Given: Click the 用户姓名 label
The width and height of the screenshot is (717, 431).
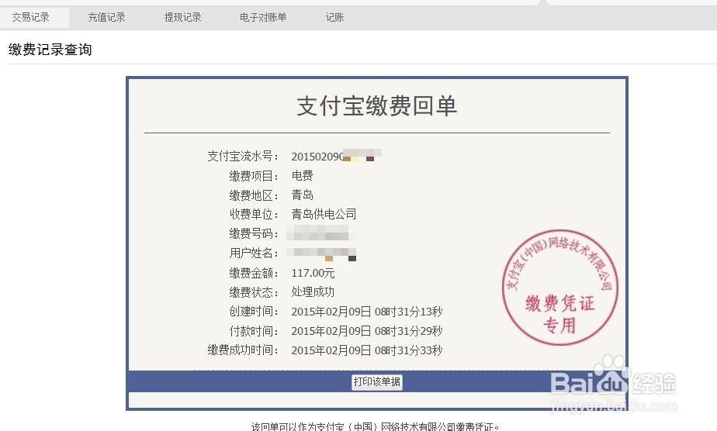Looking at the screenshot, I should click(x=254, y=253).
